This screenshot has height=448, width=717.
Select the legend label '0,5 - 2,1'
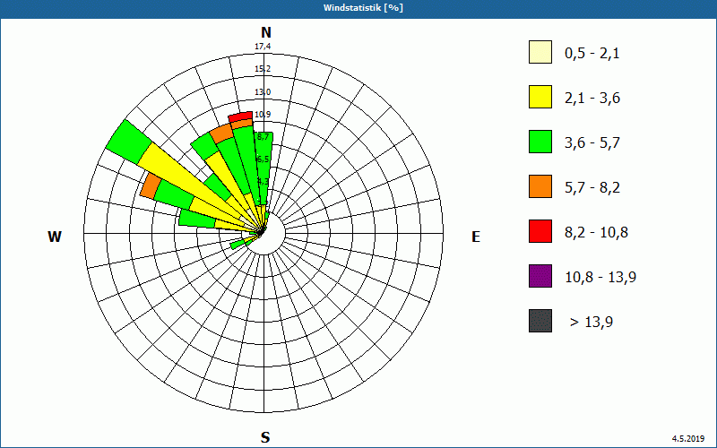592,54
